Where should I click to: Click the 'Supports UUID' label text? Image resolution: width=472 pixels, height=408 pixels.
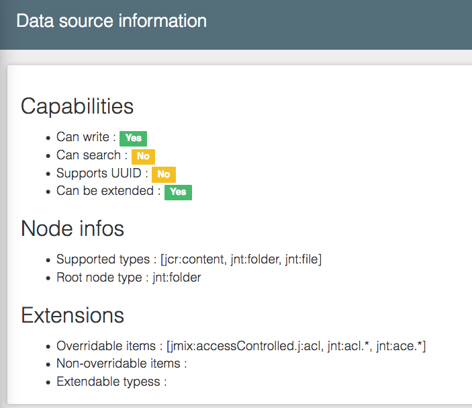pyautogui.click(x=99, y=173)
